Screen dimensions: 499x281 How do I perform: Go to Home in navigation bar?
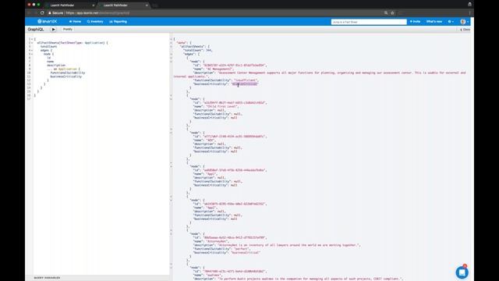75,22
